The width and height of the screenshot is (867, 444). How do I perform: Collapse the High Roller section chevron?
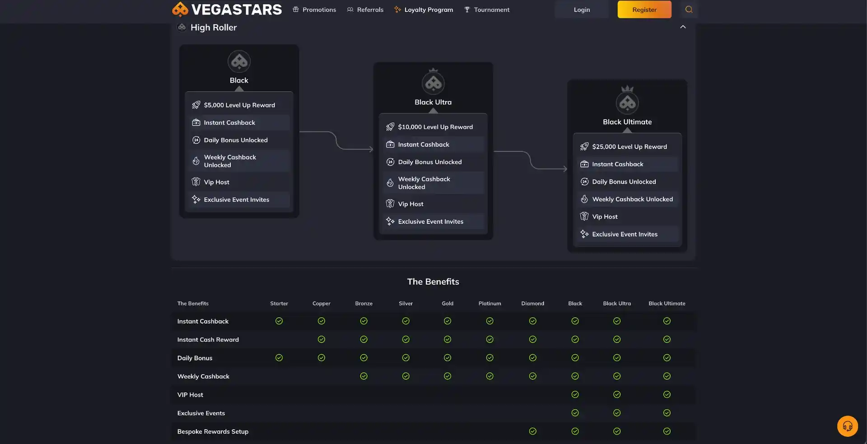click(x=683, y=27)
